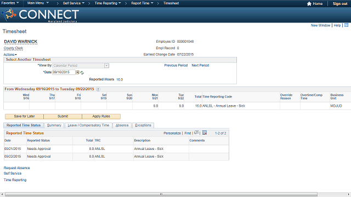Open the Self Service footer link

[13, 173]
